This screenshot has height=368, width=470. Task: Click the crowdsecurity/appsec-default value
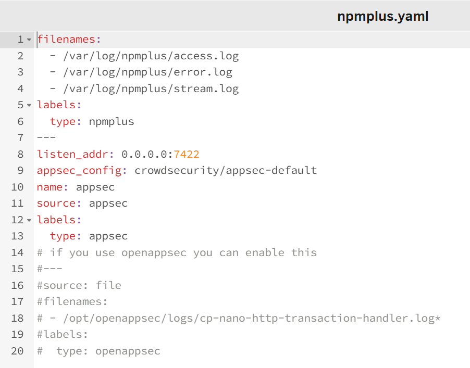[226, 171]
